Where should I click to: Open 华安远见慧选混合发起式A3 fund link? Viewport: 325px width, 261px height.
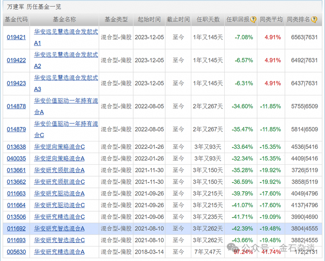pos(66,83)
